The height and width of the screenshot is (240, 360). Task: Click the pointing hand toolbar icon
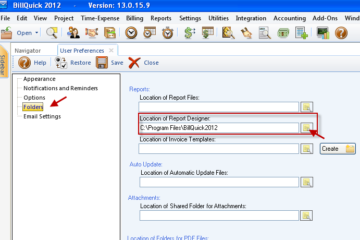[x=246, y=33]
